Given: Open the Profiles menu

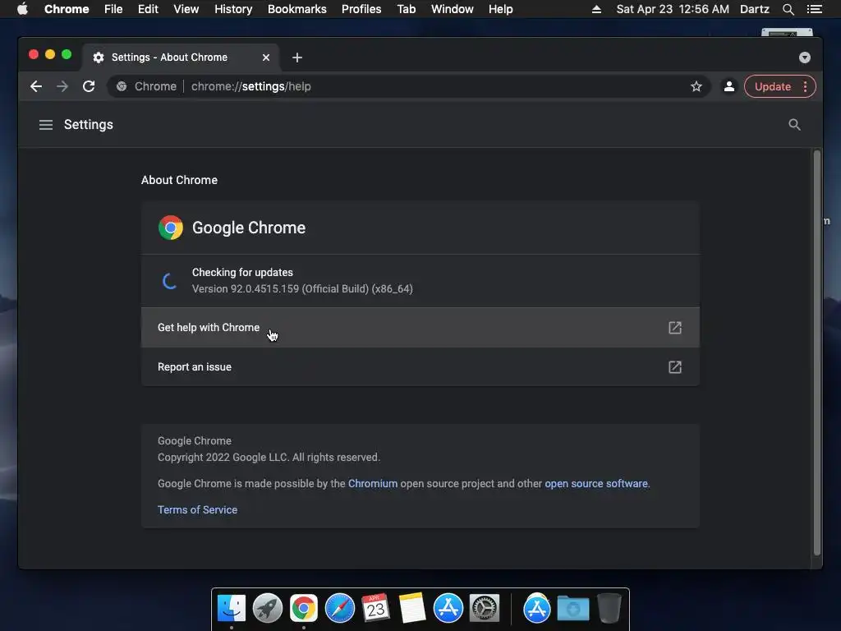Looking at the screenshot, I should pos(361,9).
